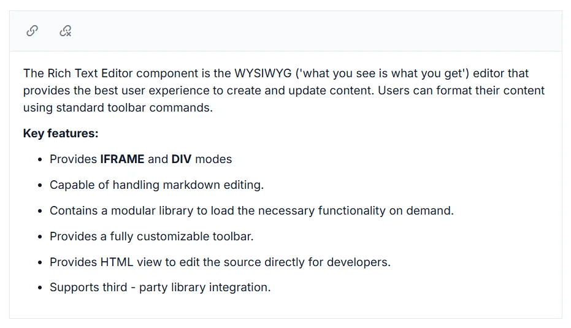Click the empty editor area below the last bullet
This screenshot has height=328, width=571.
tap(286, 307)
